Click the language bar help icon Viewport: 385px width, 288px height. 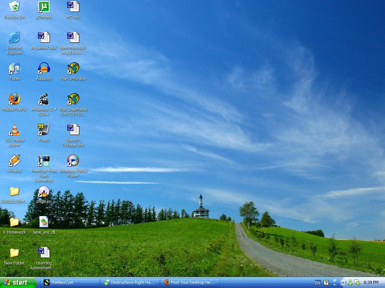(326, 283)
